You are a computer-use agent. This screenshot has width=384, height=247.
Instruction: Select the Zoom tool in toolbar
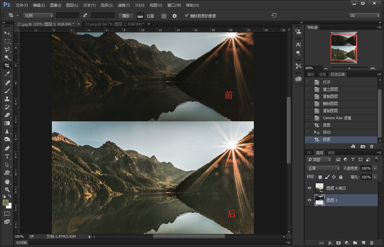tap(7, 189)
